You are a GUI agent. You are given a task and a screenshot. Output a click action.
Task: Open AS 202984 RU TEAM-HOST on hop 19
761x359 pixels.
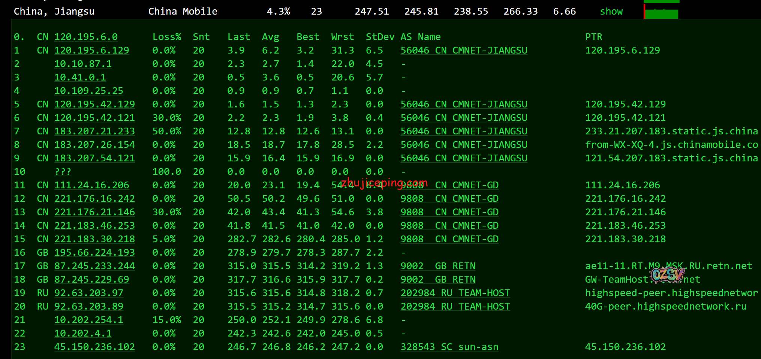point(455,293)
